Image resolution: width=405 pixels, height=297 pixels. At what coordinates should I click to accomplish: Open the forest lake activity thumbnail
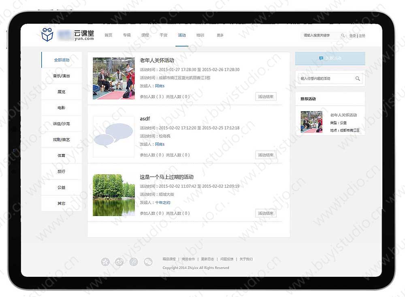tap(114, 195)
